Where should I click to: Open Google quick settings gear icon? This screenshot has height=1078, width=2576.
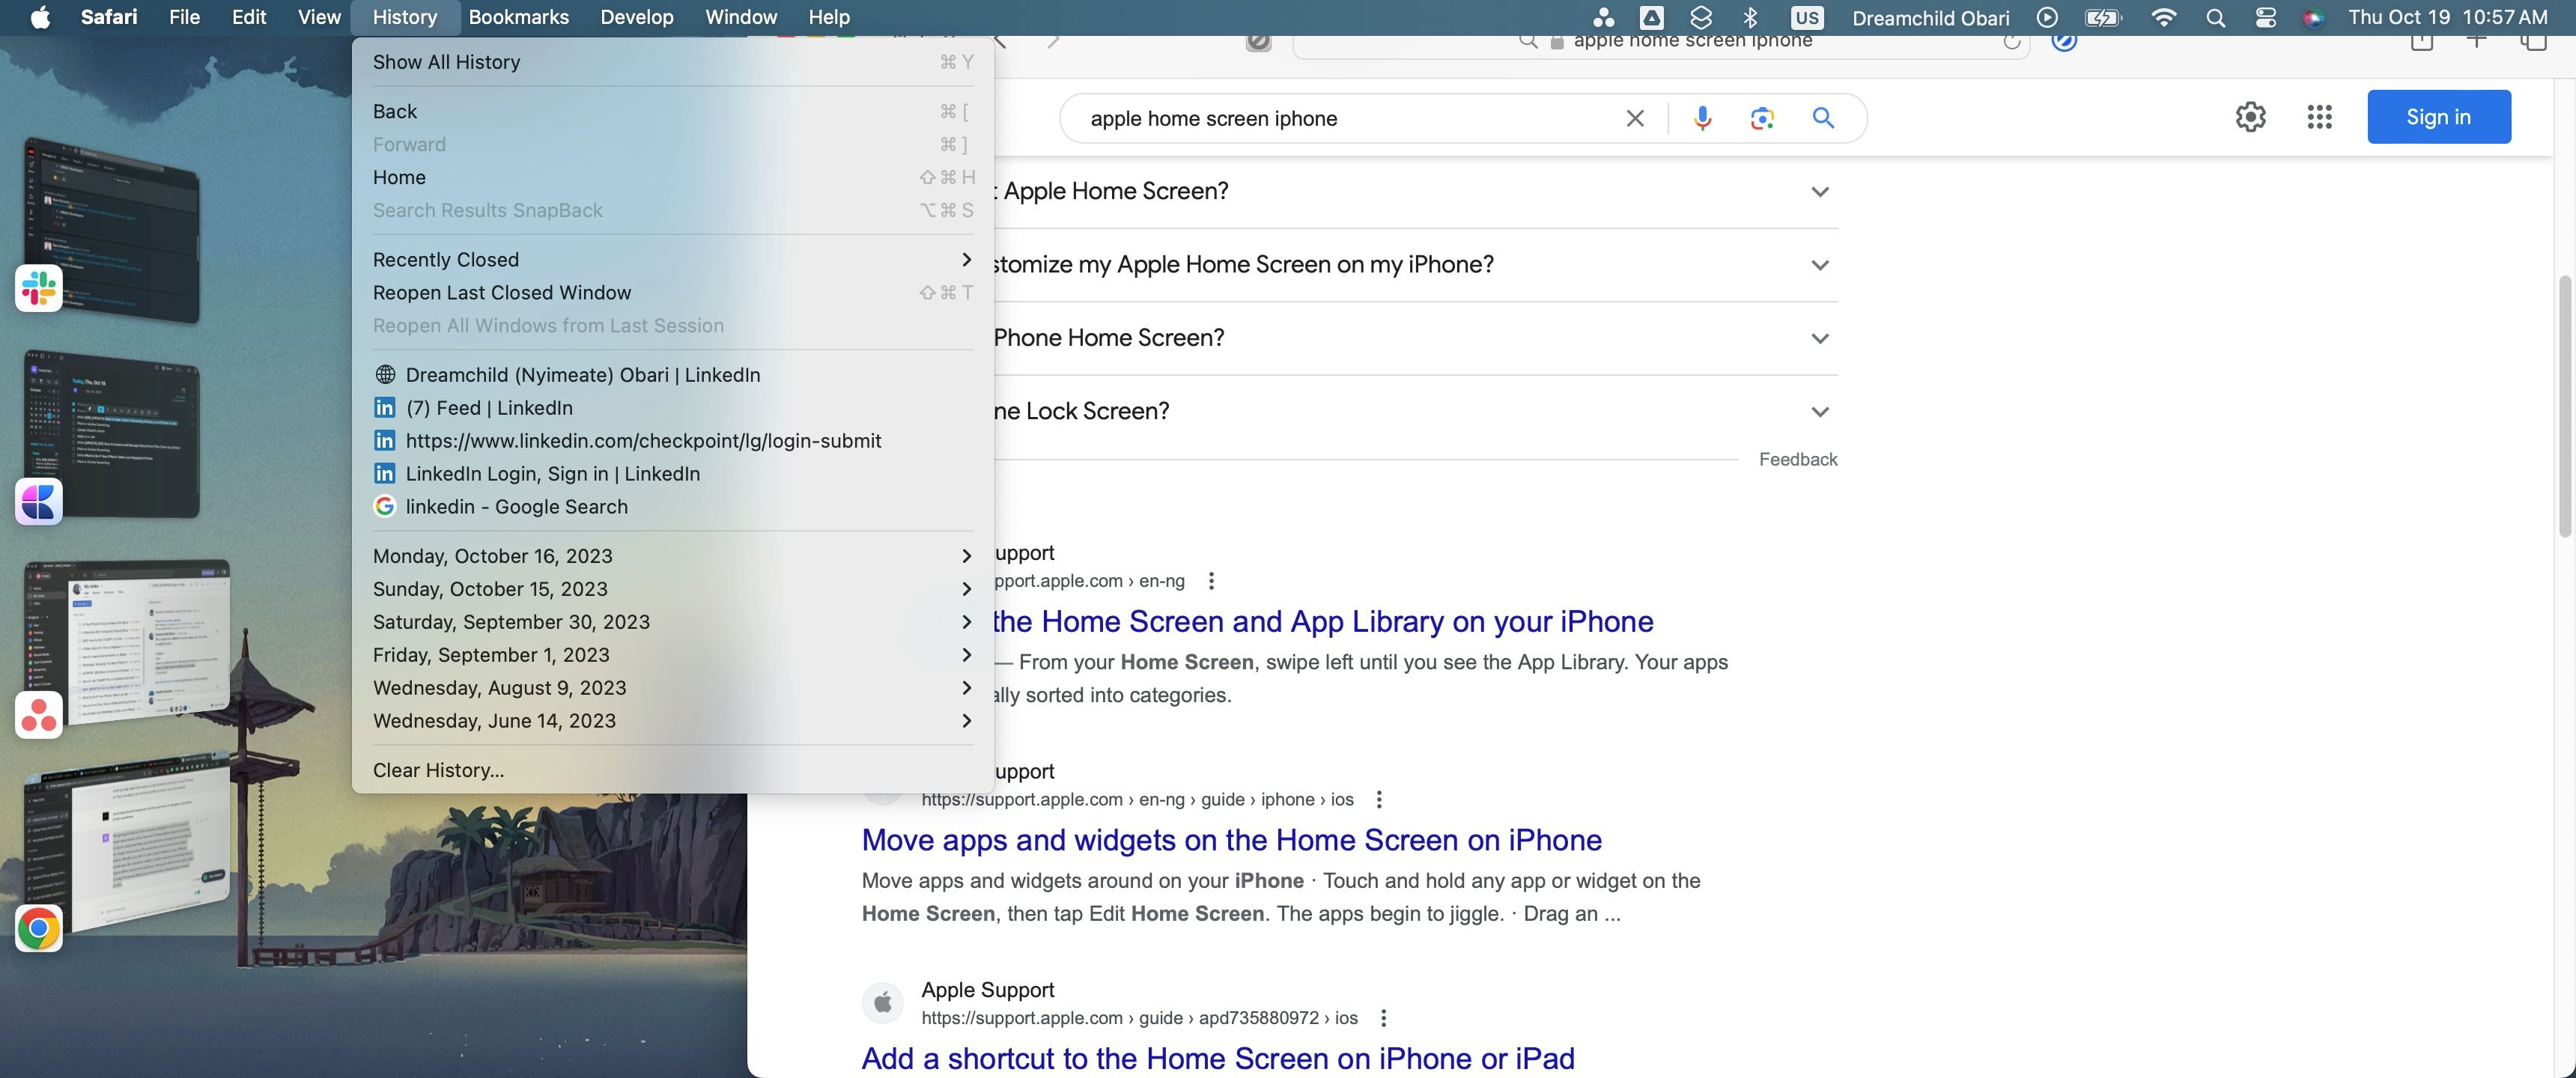click(x=2251, y=117)
